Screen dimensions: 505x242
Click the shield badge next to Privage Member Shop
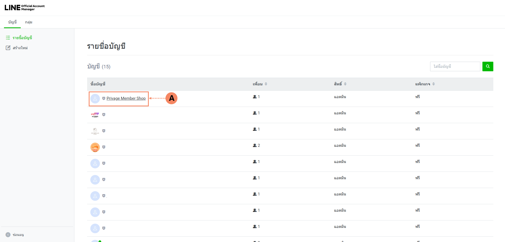pyautogui.click(x=104, y=98)
